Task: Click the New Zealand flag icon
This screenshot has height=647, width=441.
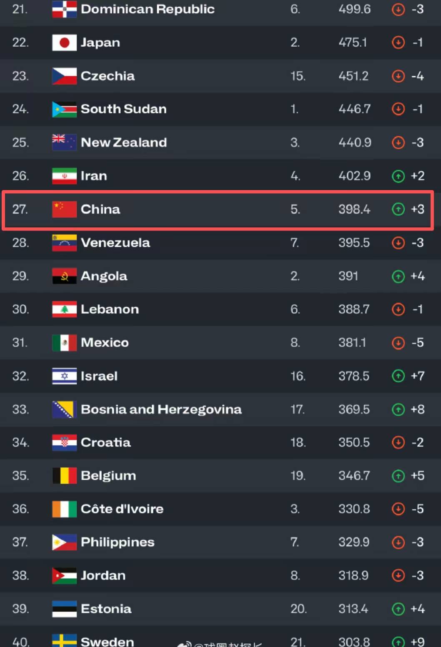Action: tap(64, 143)
